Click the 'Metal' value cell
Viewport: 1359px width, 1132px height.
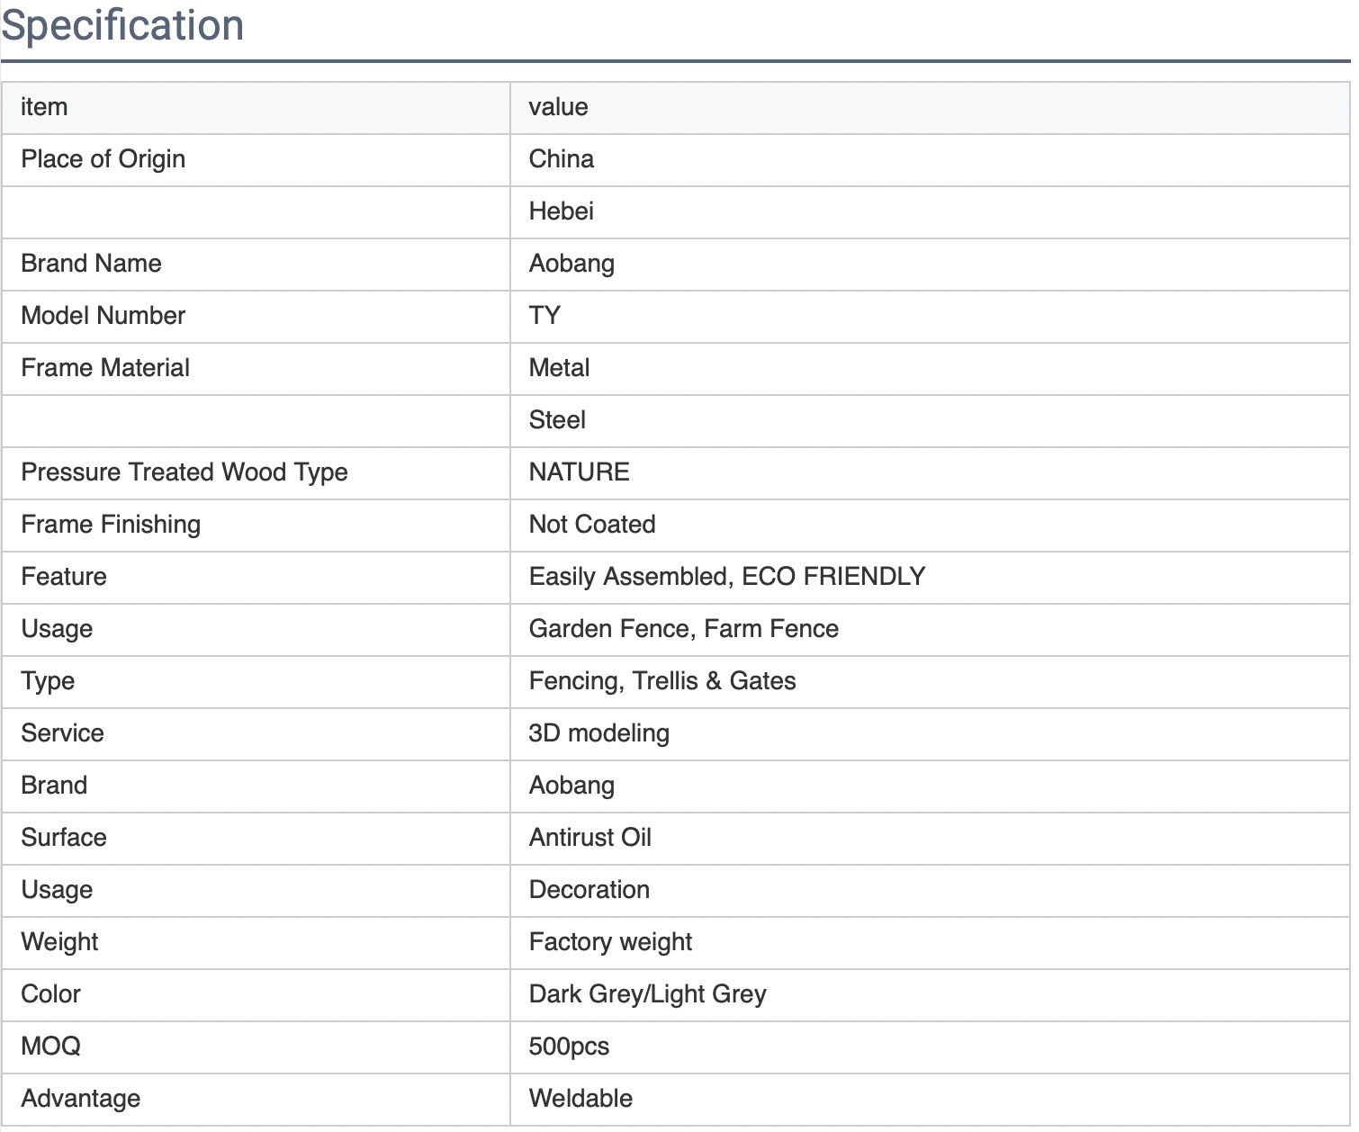click(930, 369)
